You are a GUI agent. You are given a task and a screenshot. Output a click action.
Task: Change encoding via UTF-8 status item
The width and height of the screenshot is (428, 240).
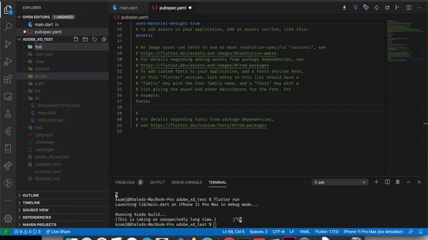click(x=278, y=232)
